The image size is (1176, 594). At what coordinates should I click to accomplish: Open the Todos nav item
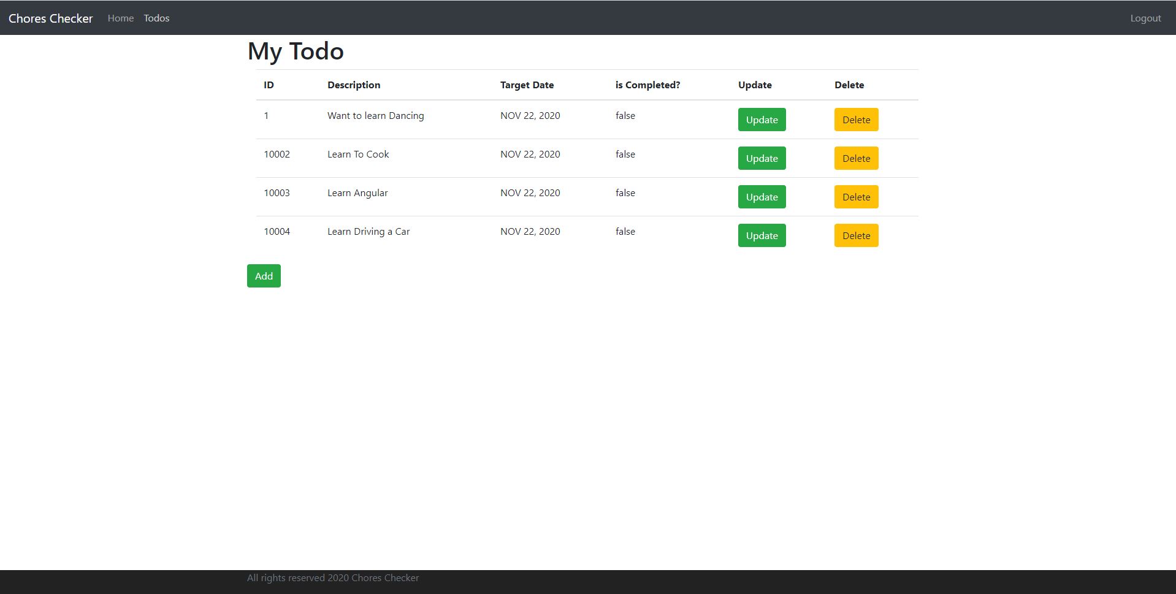coord(156,18)
